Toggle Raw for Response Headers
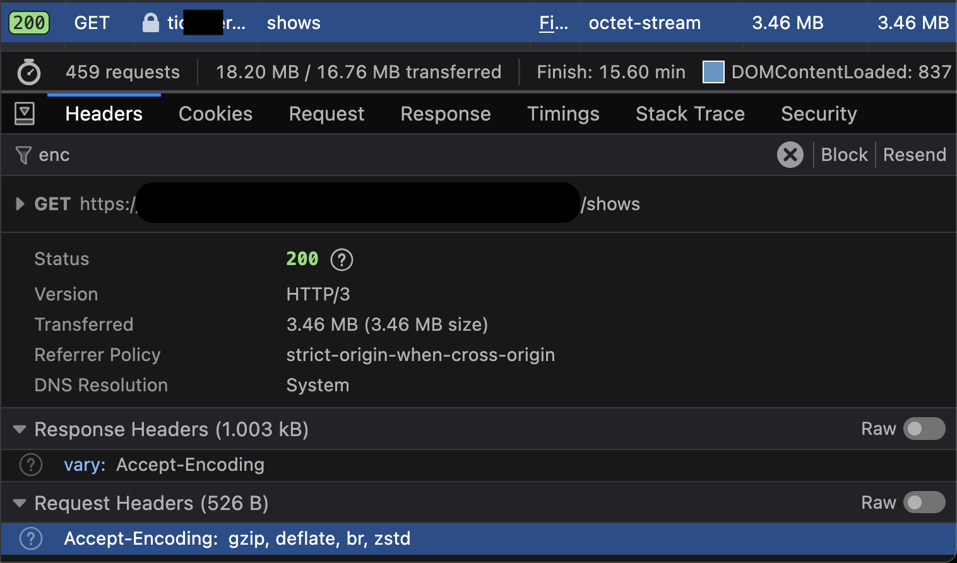Screen dimensions: 957x563 [924, 429]
